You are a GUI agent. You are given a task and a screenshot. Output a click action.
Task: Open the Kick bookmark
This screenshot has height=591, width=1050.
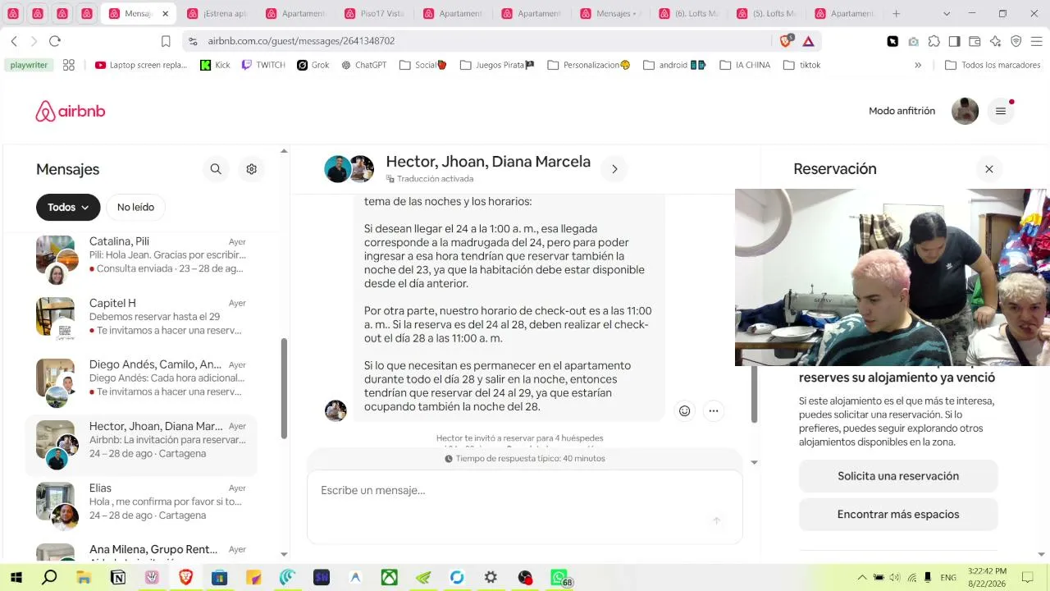[215, 65]
